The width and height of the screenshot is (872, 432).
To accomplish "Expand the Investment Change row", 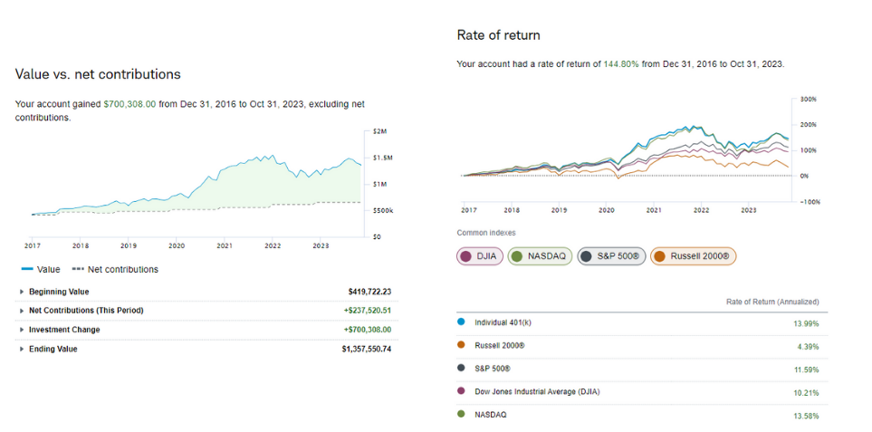I will tap(23, 330).
